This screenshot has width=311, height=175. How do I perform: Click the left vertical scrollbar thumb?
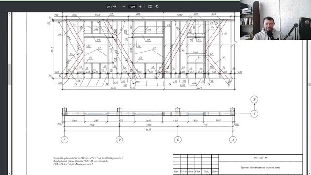(x=9, y=75)
